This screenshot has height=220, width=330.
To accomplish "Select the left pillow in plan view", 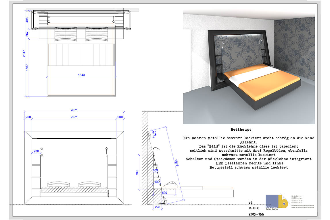I will click(x=66, y=34).
